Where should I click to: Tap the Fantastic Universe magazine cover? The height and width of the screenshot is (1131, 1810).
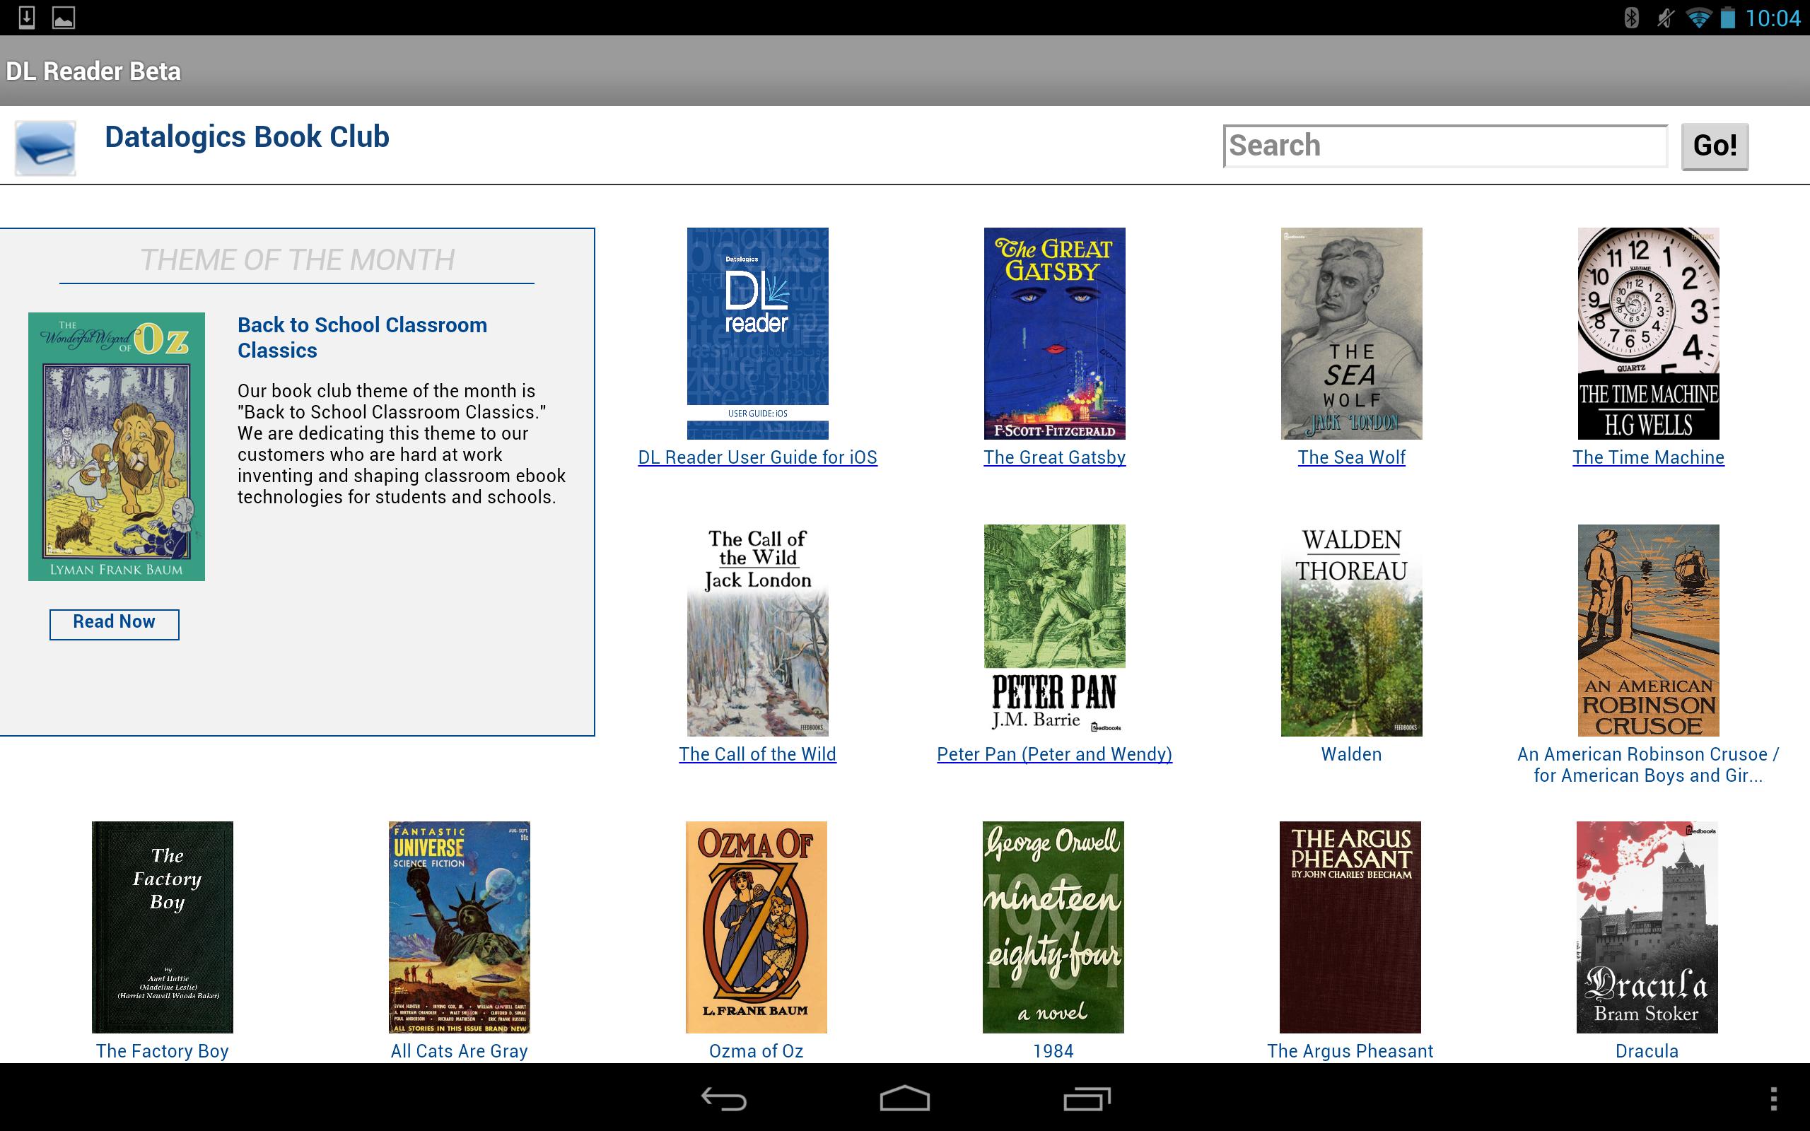tap(460, 927)
